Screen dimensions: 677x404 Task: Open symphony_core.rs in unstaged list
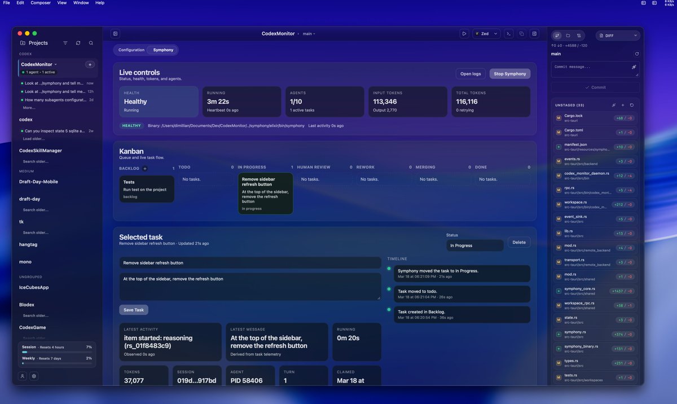[x=595, y=291]
